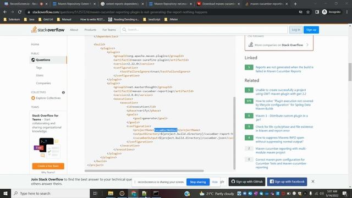Viewport: 352px width, 198px height.
Task: Open Tags in the left sidebar
Action: [x=39, y=68]
